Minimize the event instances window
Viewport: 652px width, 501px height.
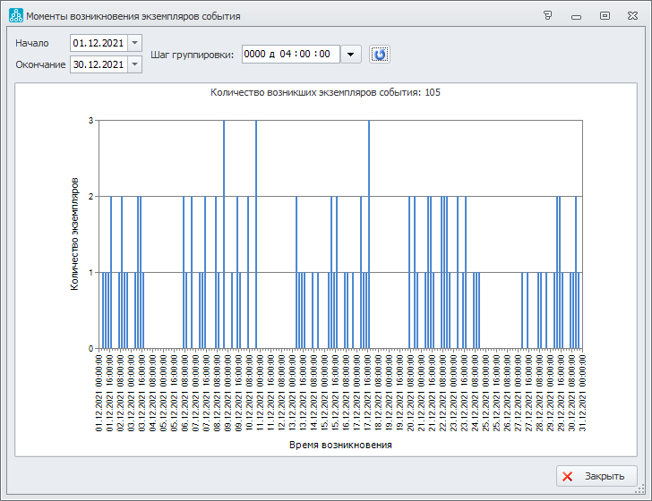577,16
